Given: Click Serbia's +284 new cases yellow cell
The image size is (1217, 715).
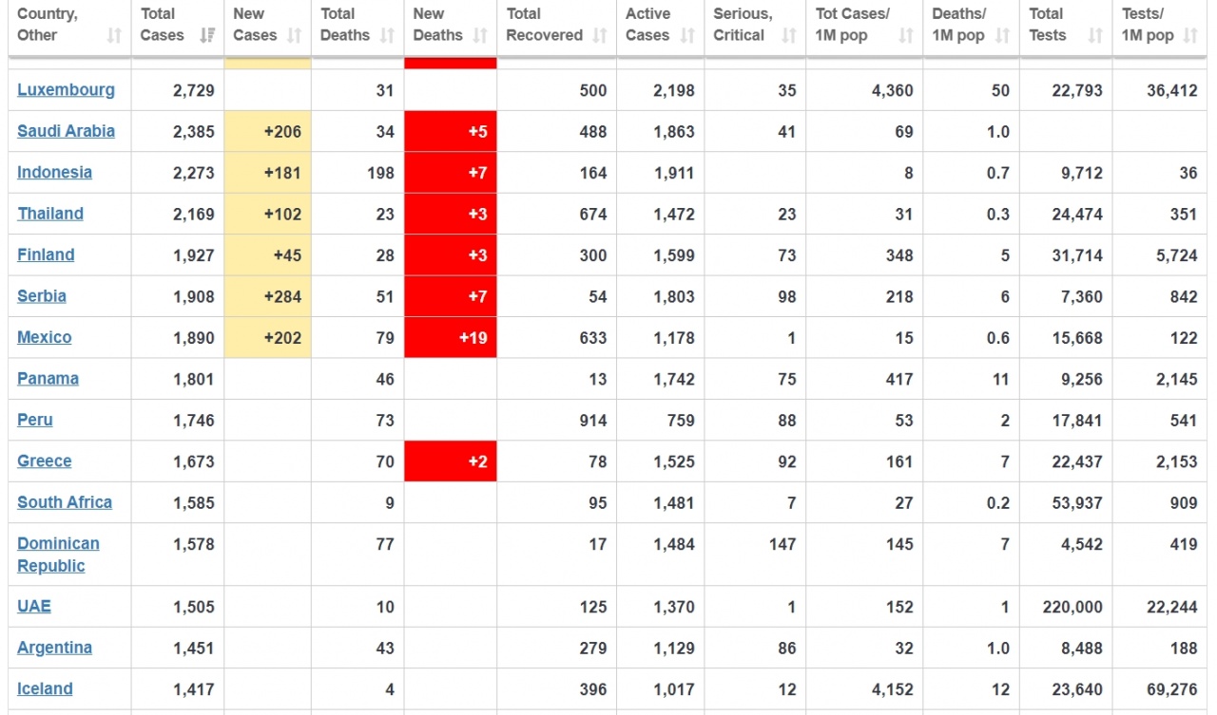Looking at the screenshot, I should pyautogui.click(x=267, y=296).
